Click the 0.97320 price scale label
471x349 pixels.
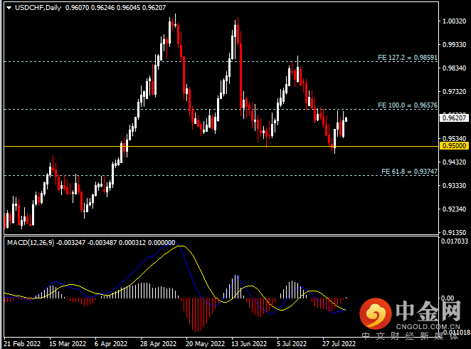point(455,91)
